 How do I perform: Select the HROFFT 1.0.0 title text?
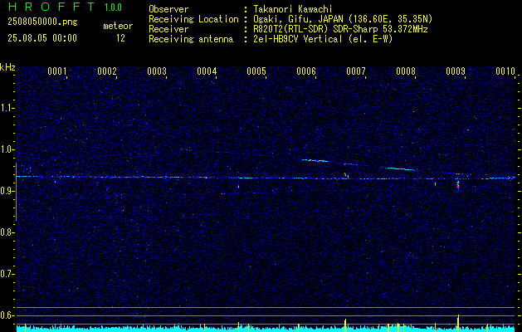66,7
